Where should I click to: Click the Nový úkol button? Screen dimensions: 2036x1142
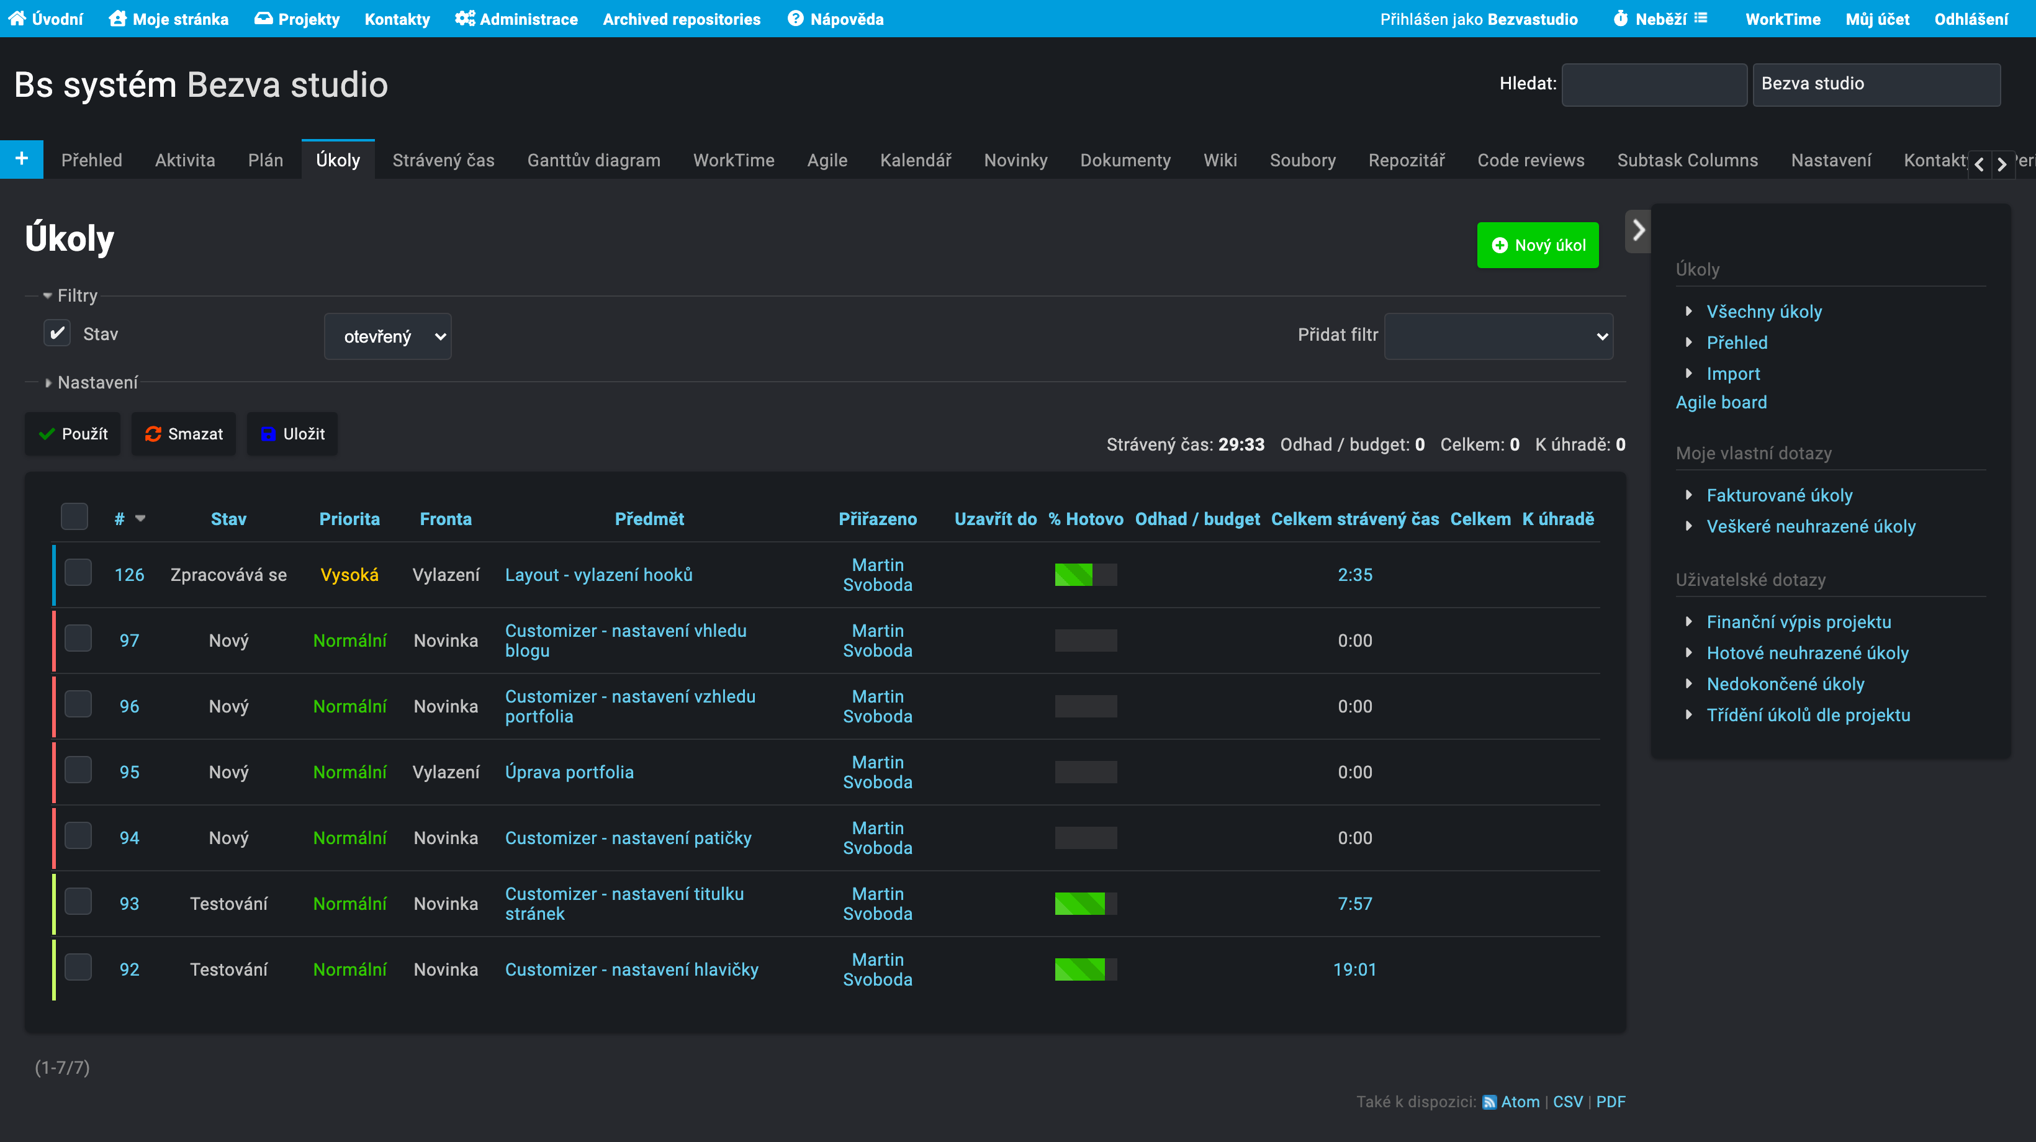(1538, 245)
